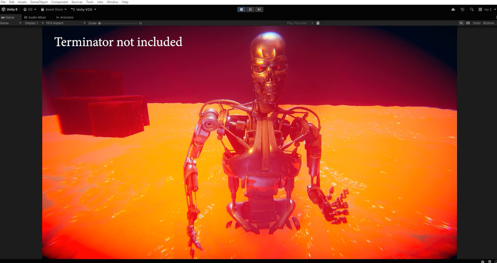
Task: Open Unity Cloud services icon
Action: click(x=453, y=9)
